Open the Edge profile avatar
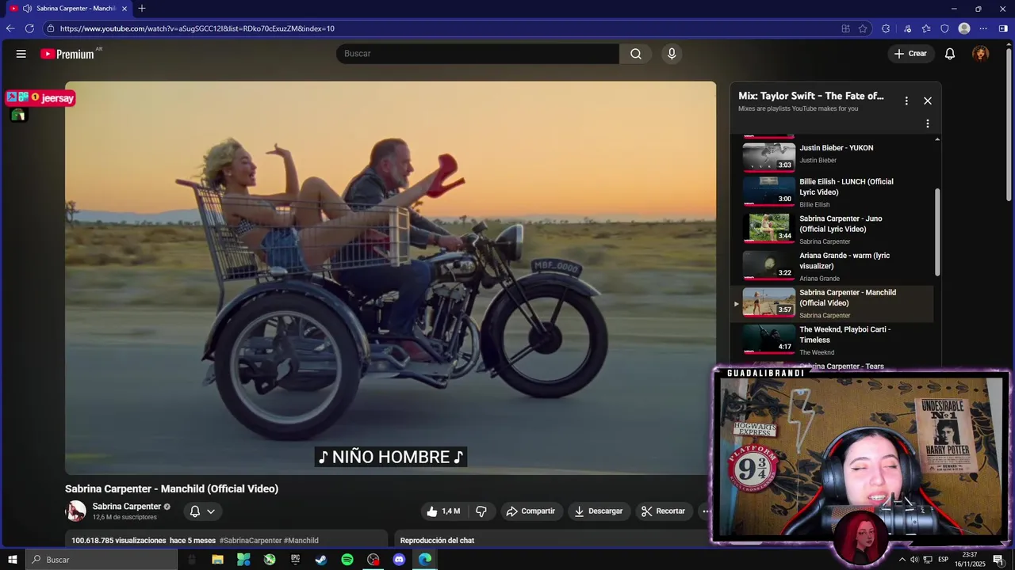The width and height of the screenshot is (1015, 570). click(964, 28)
